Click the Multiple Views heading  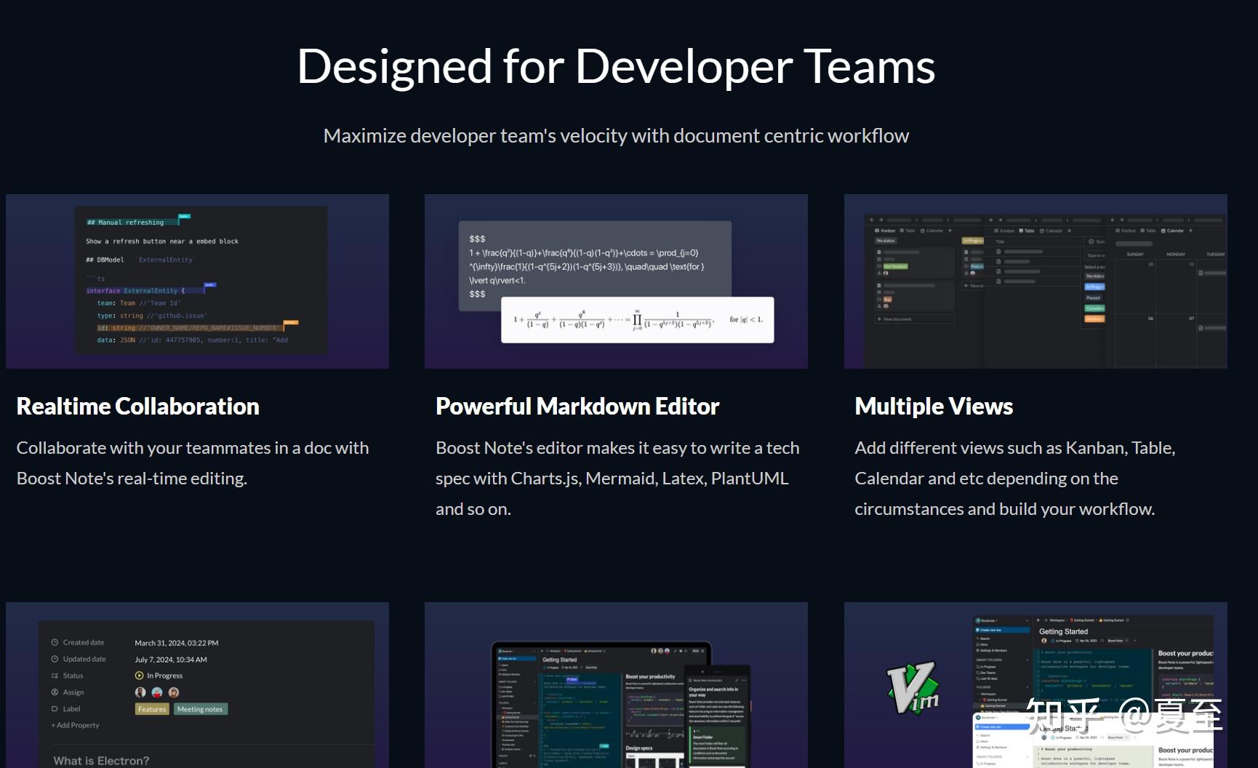[x=934, y=407]
